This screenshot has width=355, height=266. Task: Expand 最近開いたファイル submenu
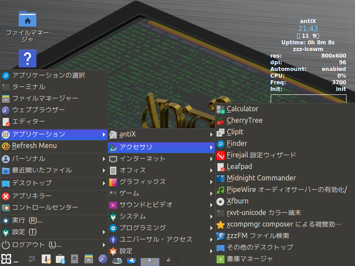[x=54, y=171]
